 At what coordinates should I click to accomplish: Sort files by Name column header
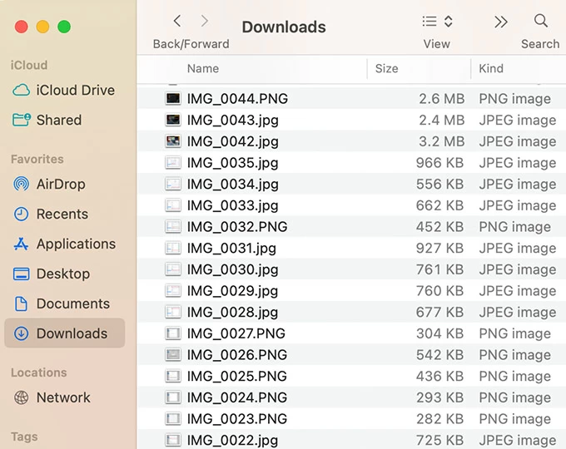click(203, 69)
